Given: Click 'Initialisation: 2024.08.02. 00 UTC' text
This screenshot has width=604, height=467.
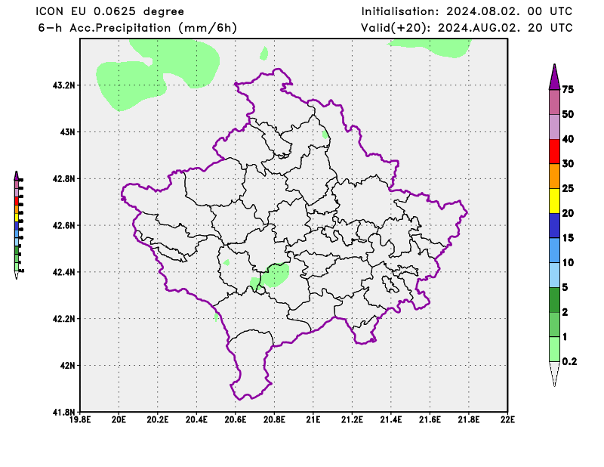Looking at the screenshot, I should 467,11.
